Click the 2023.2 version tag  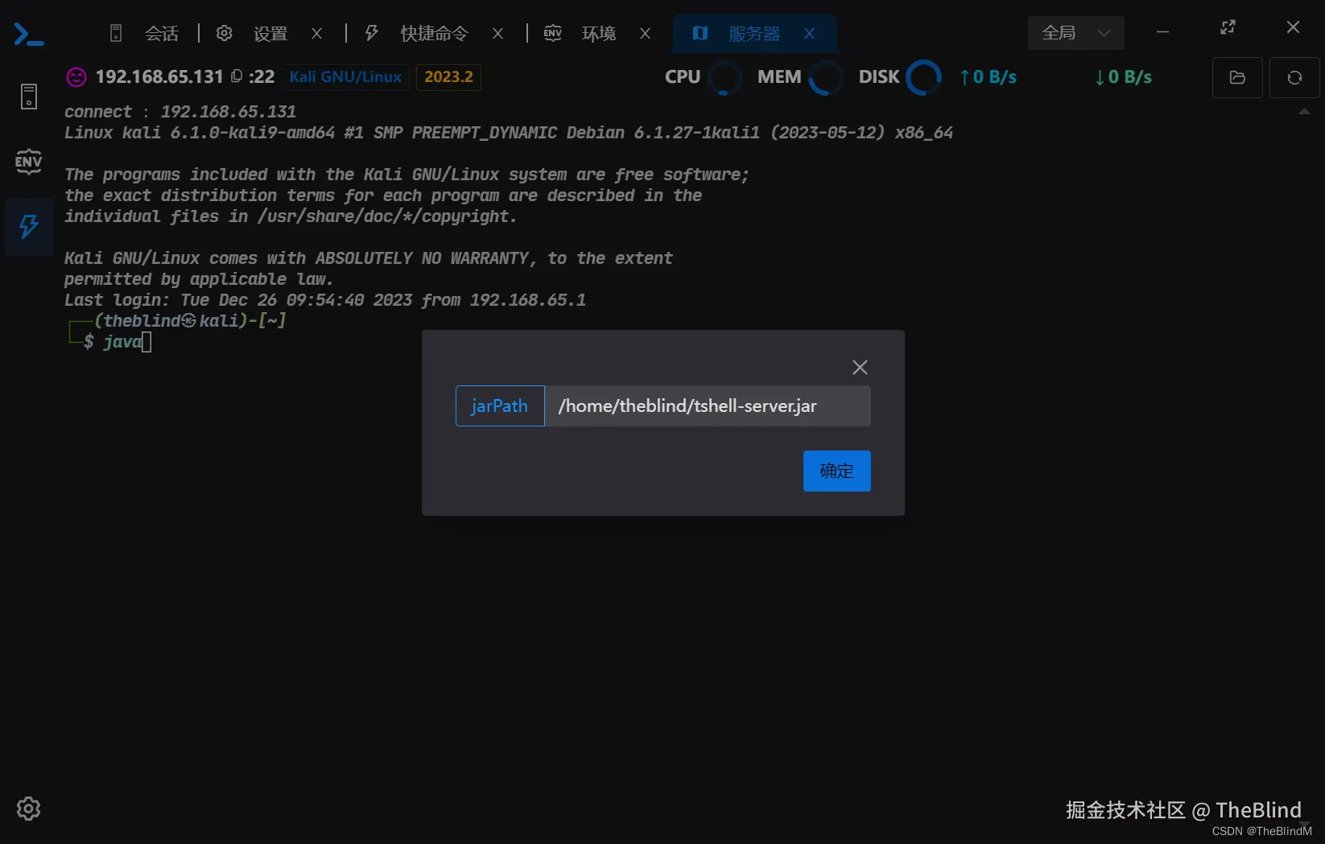448,77
